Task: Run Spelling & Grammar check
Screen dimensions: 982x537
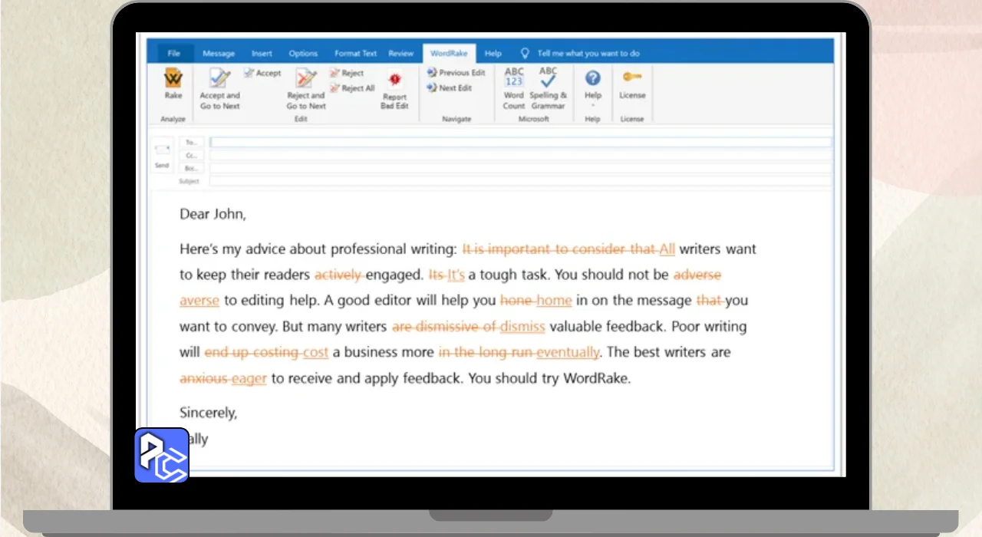Action: [x=549, y=88]
